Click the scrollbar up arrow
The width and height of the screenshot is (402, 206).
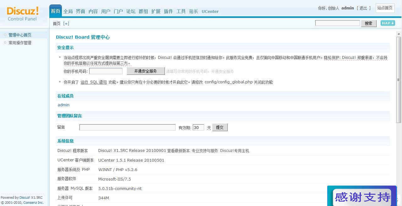[399, 34]
